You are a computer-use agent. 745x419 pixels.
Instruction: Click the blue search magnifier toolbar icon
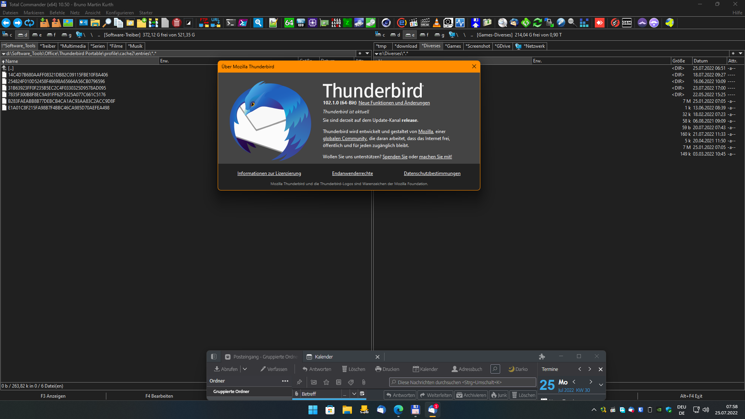(258, 23)
